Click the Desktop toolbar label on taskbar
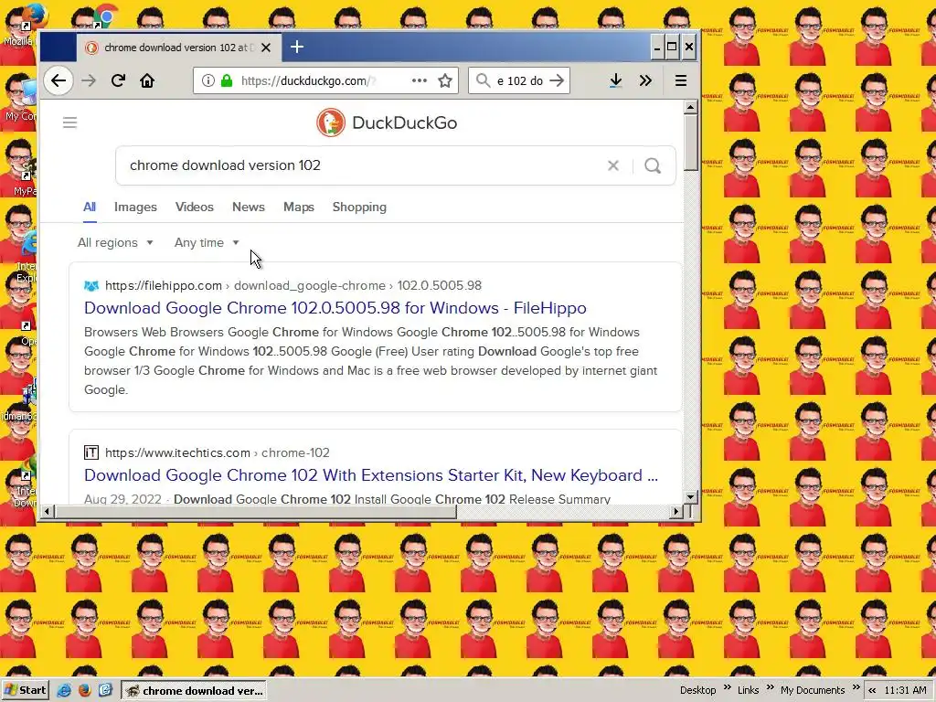This screenshot has height=702, width=936. [697, 691]
